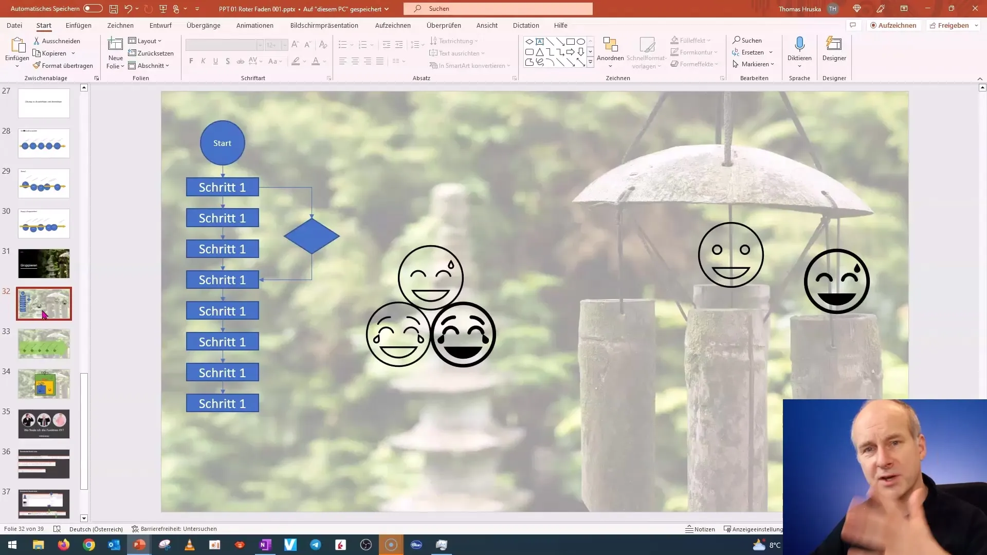Collapse the ribbon with chevron

click(980, 79)
